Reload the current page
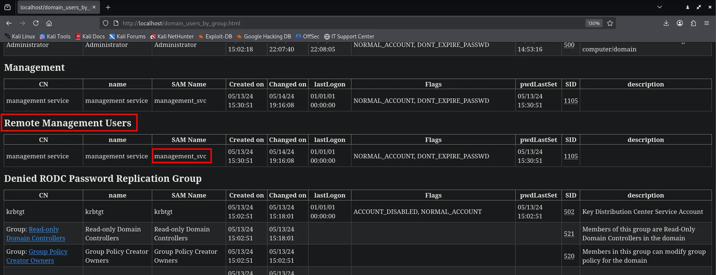Image resolution: width=716 pixels, height=275 pixels. [x=36, y=23]
